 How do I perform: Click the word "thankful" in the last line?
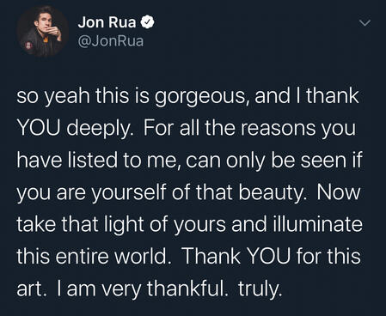187,289
